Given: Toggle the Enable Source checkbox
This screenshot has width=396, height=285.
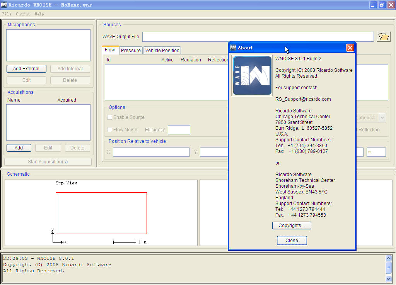Looking at the screenshot, I should (x=109, y=117).
